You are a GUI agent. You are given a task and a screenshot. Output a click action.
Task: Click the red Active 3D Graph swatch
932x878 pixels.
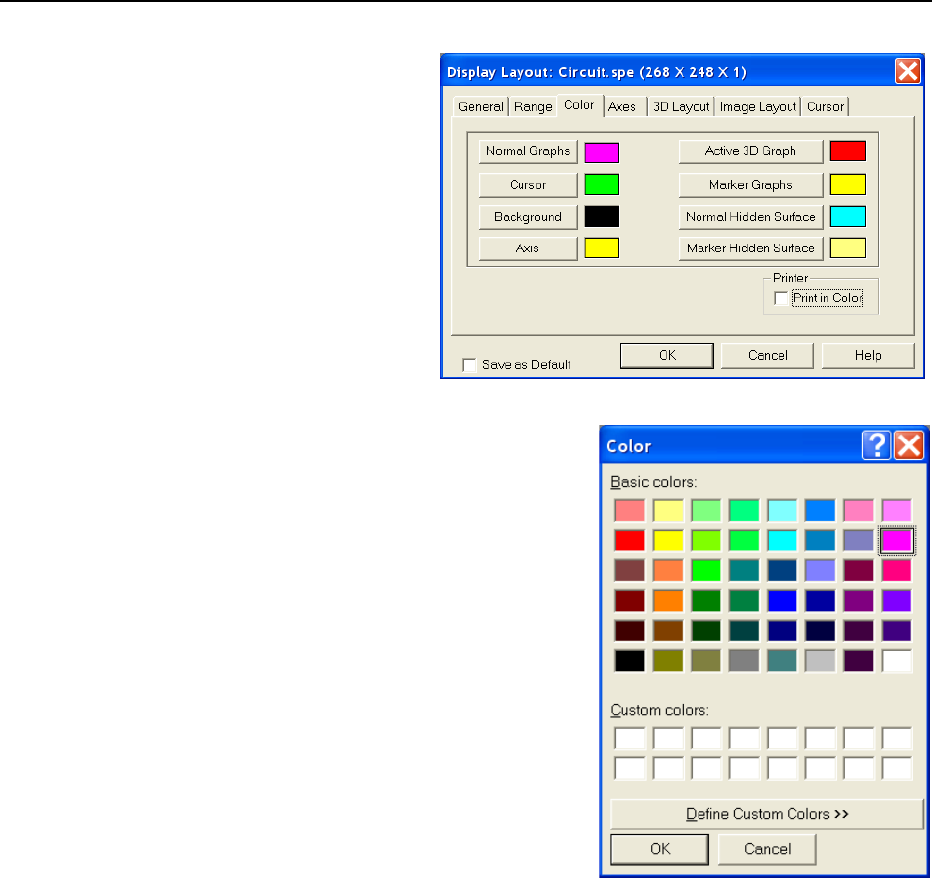tap(848, 151)
